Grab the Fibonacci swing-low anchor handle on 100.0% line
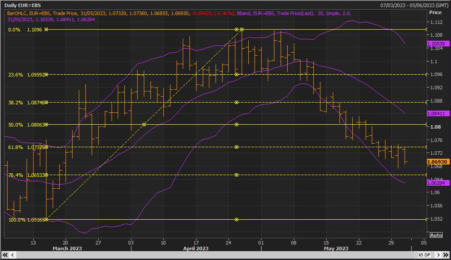451x260 pixels. point(46,220)
